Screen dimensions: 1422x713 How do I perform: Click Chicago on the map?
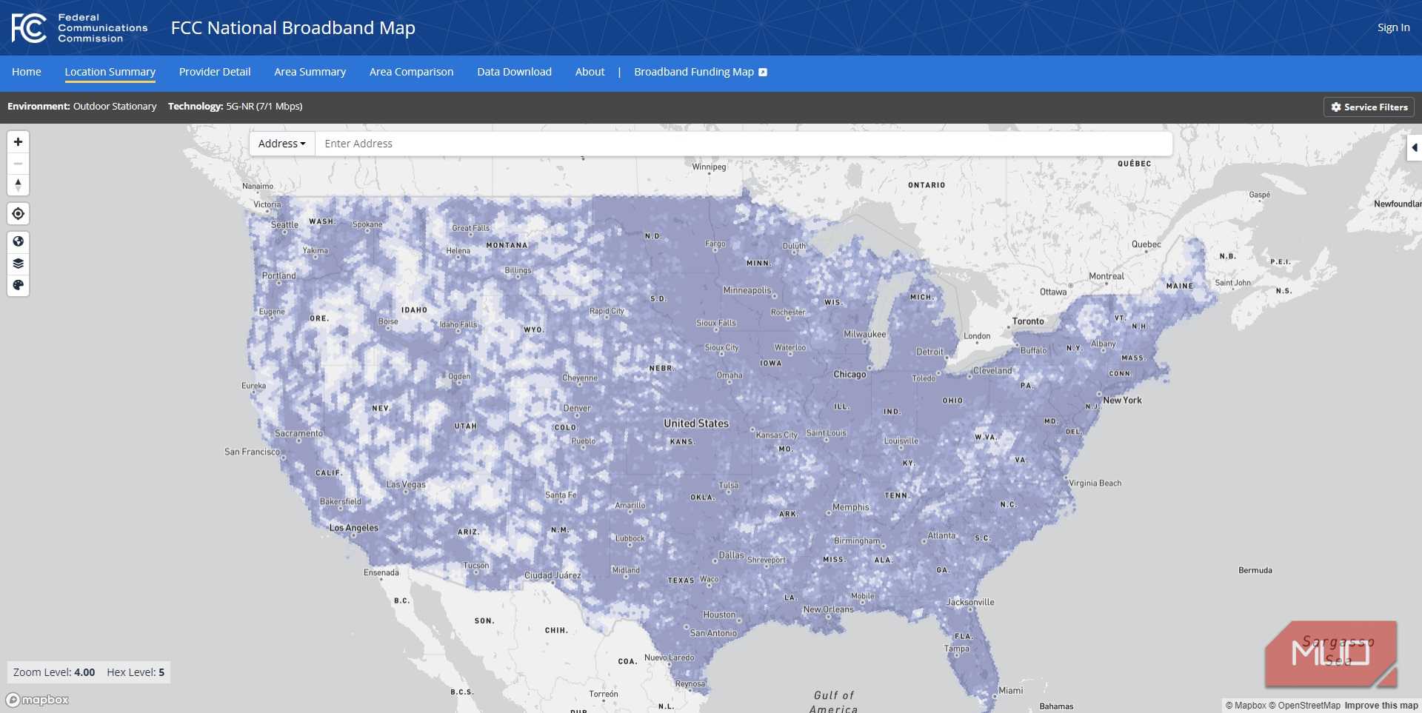tap(849, 375)
